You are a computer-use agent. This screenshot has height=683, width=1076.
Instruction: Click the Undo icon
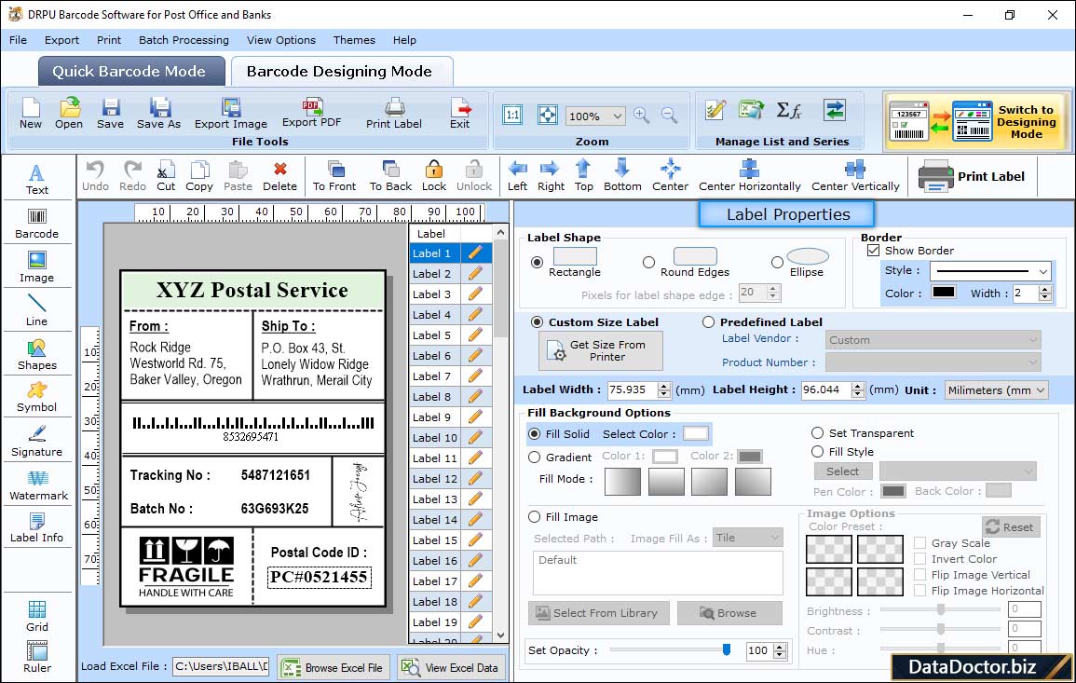(x=95, y=176)
